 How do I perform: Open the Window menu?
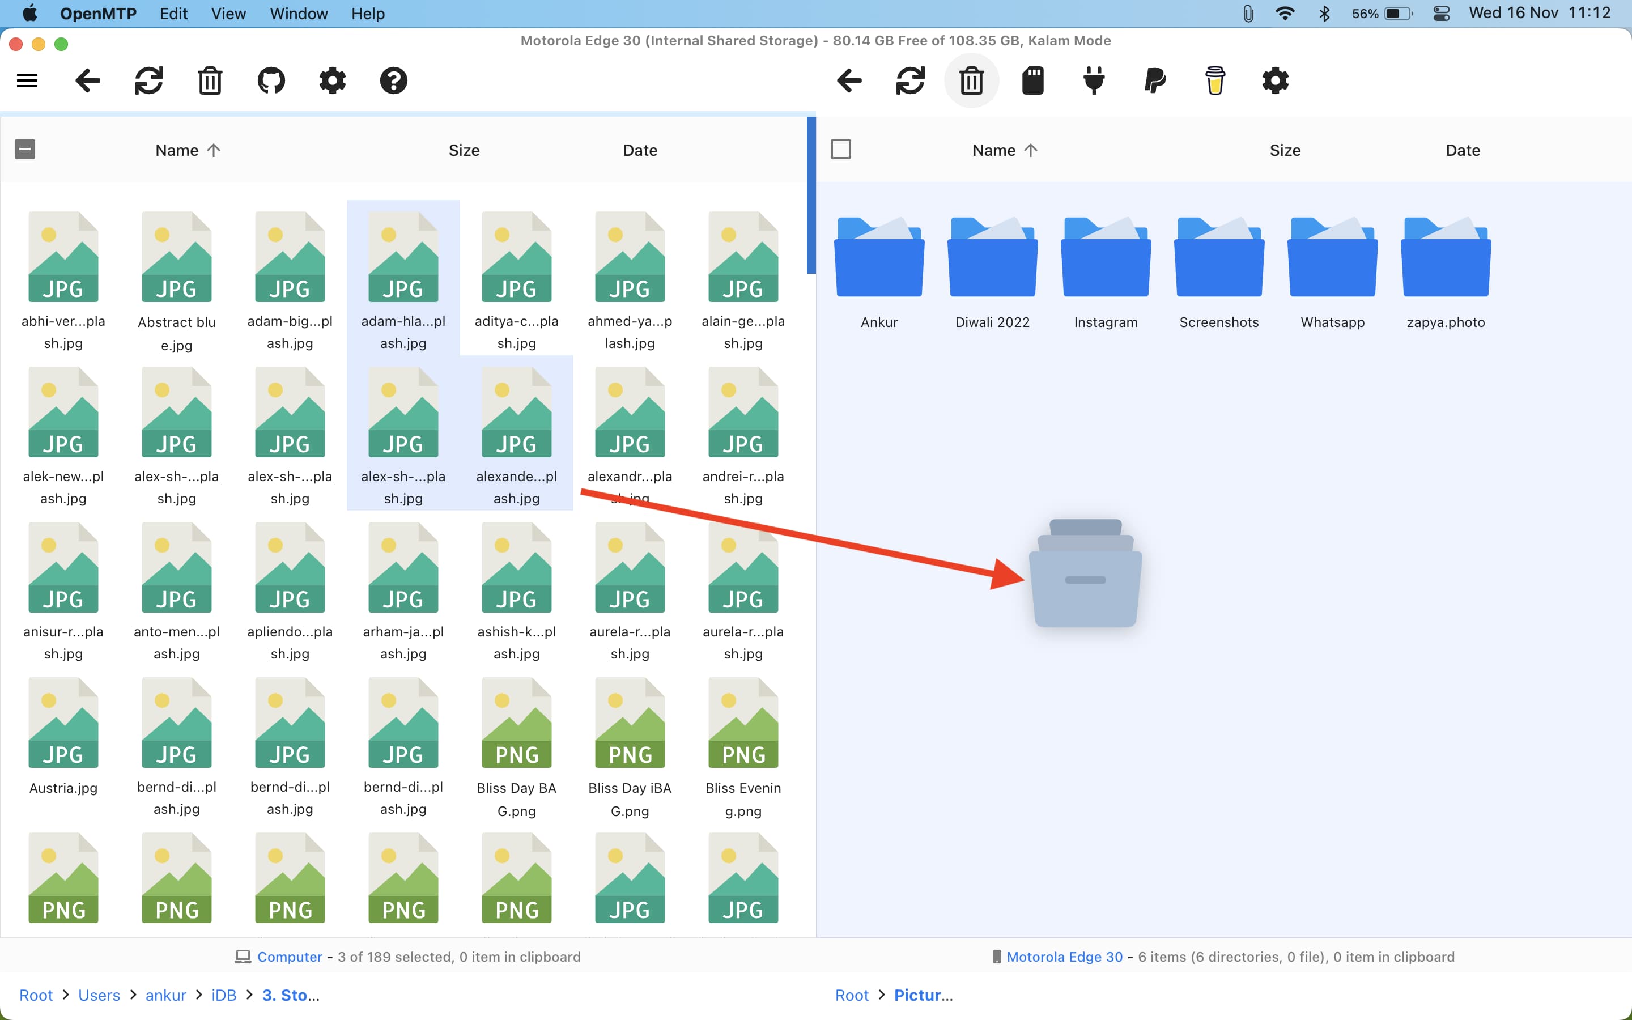298,14
